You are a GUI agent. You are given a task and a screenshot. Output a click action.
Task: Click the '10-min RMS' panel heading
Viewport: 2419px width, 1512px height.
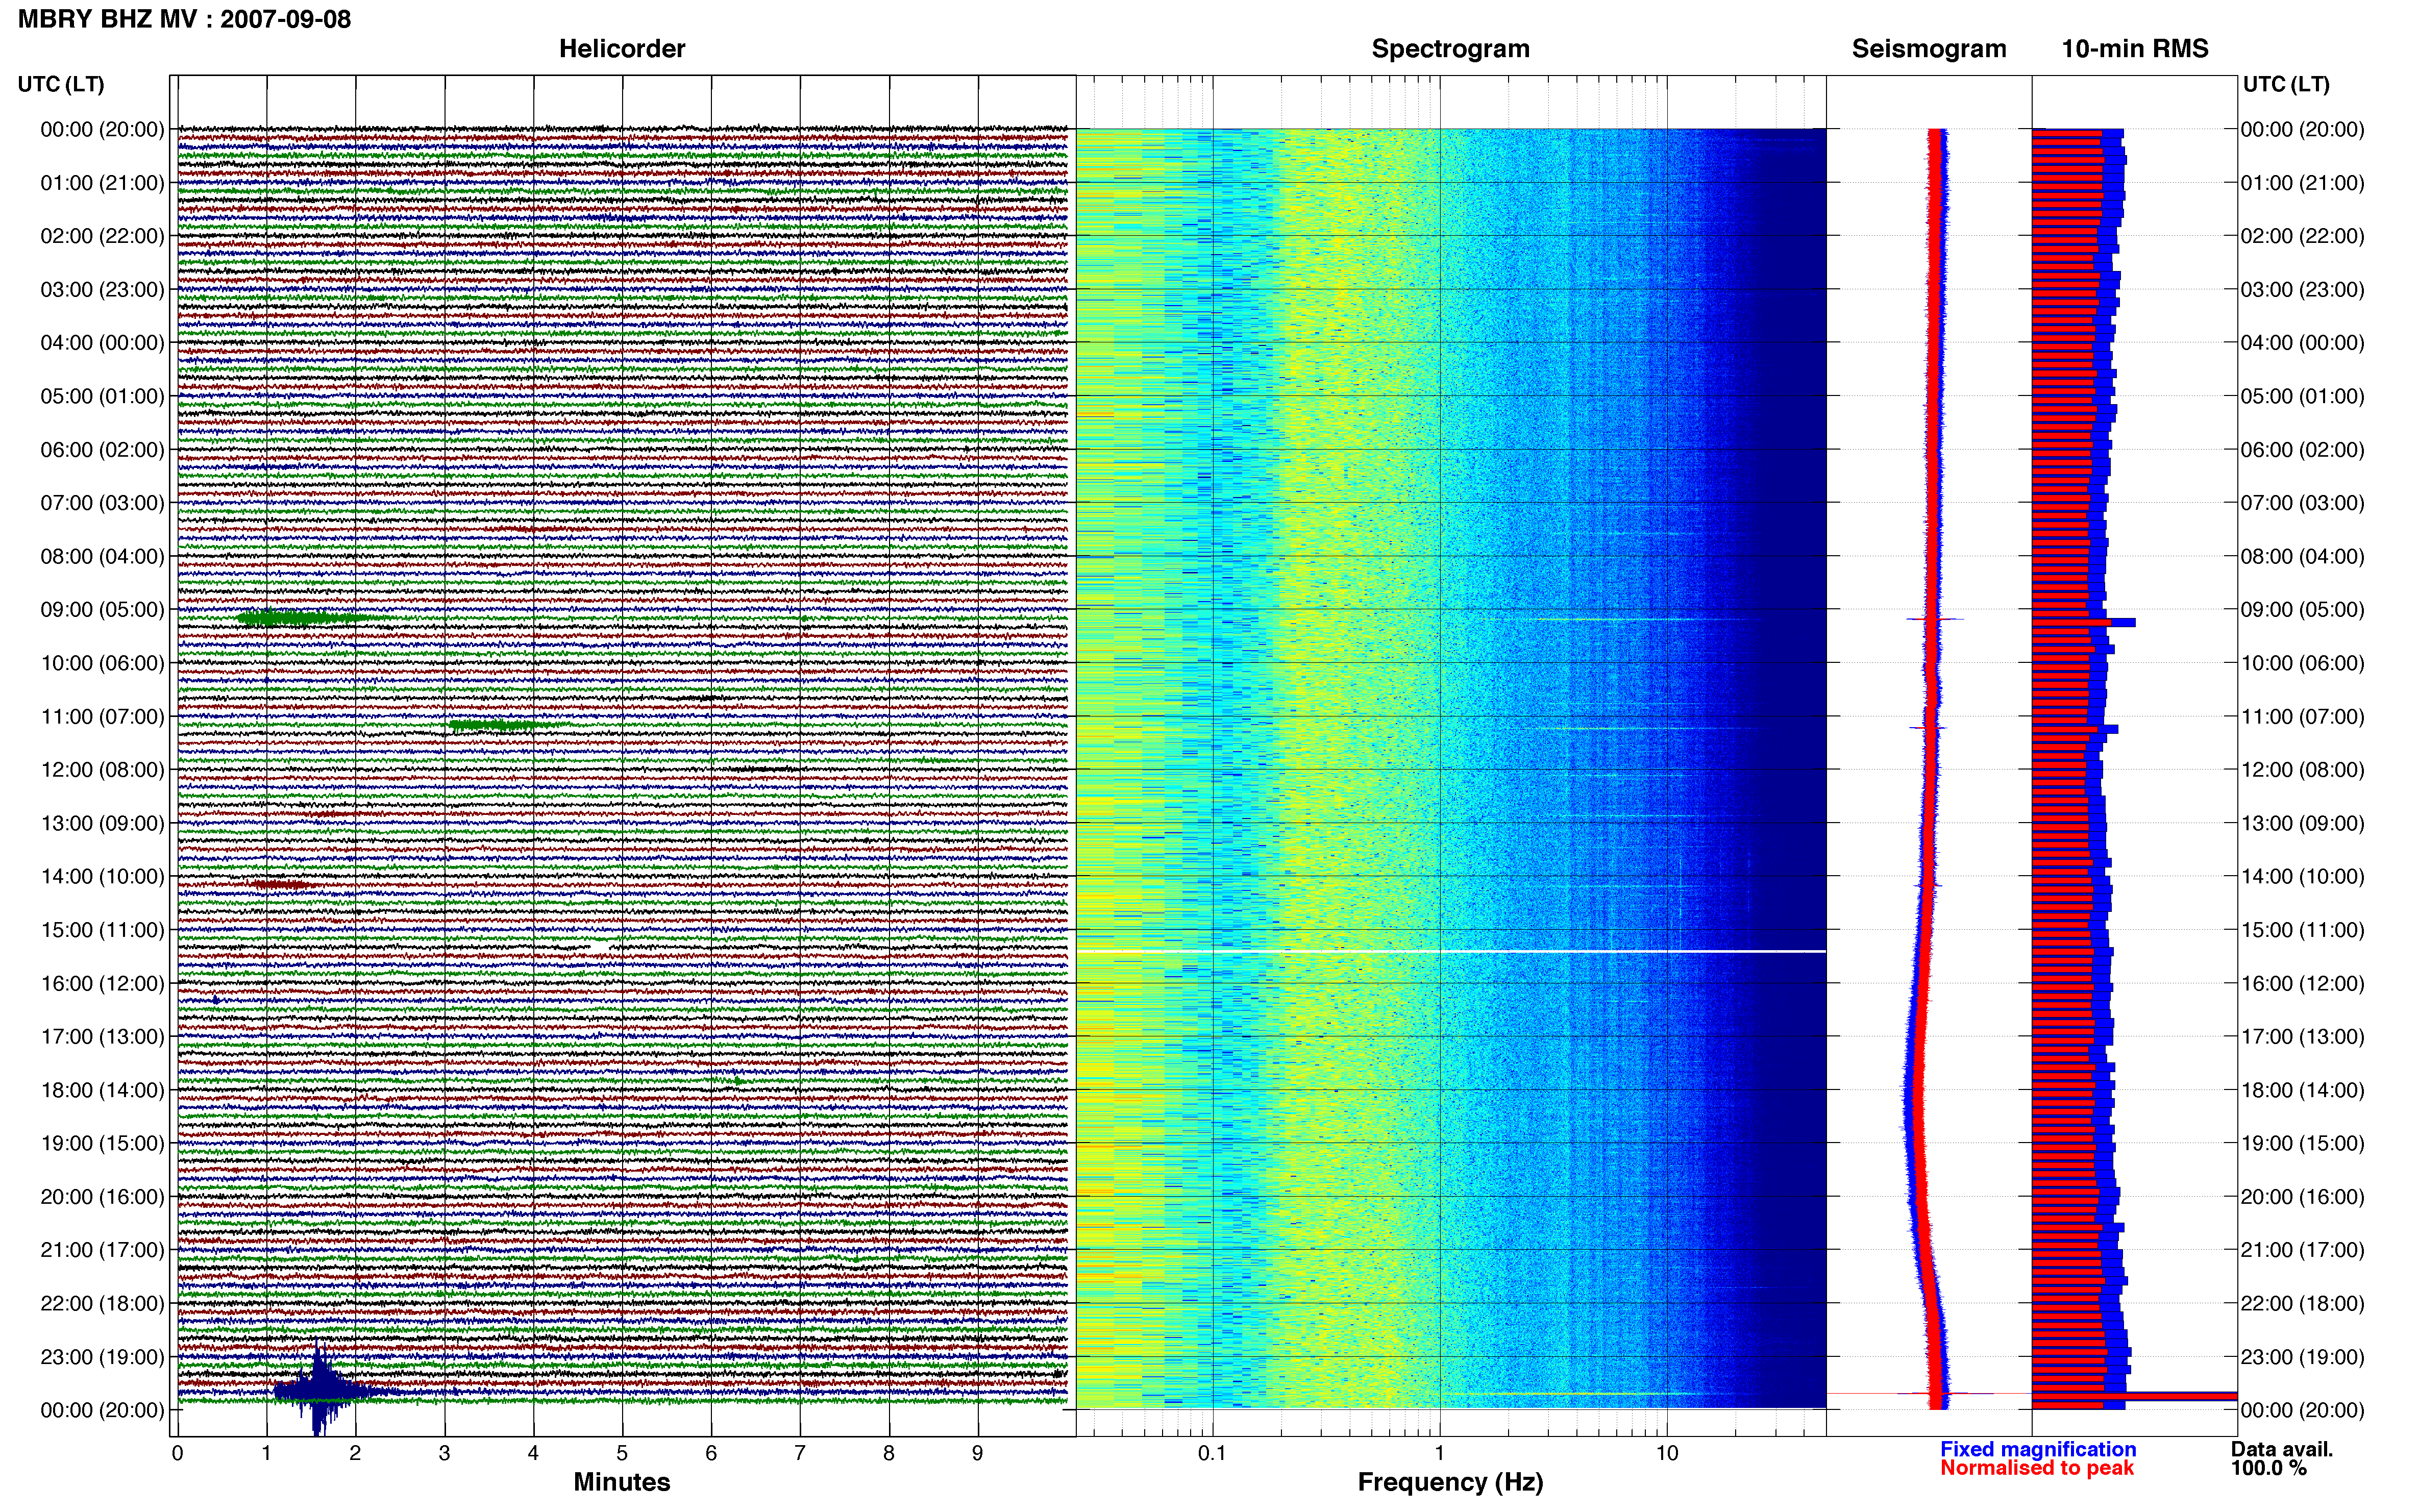click(2135, 49)
